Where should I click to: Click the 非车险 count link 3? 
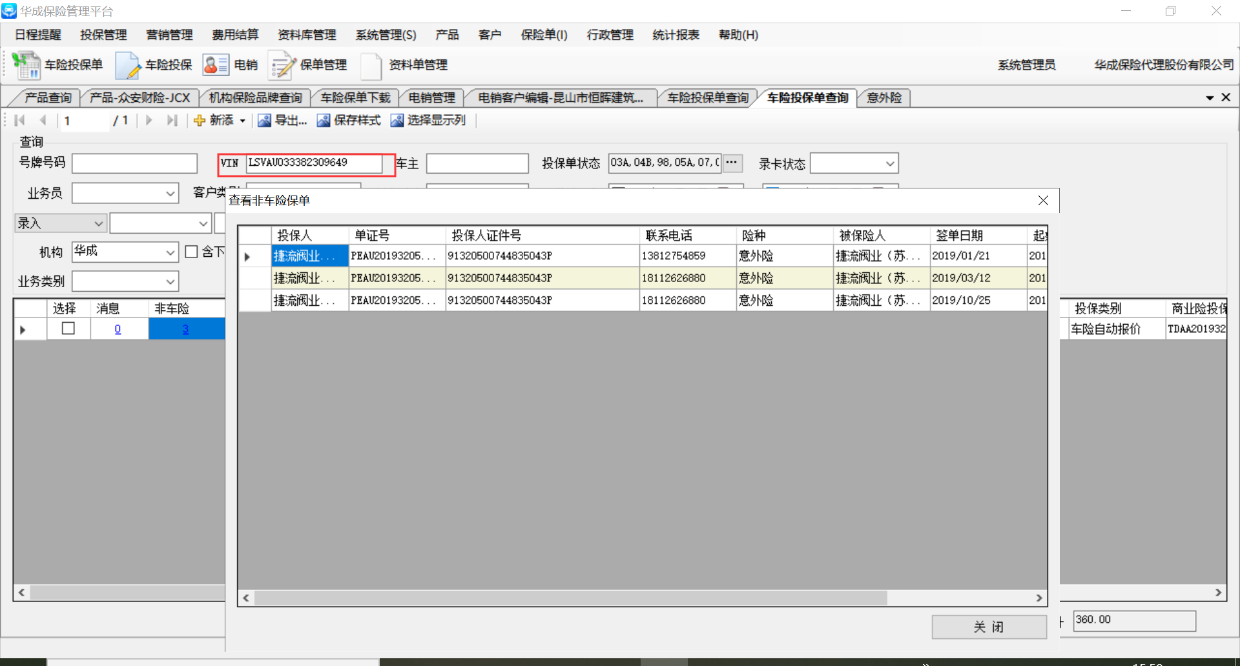(185, 329)
